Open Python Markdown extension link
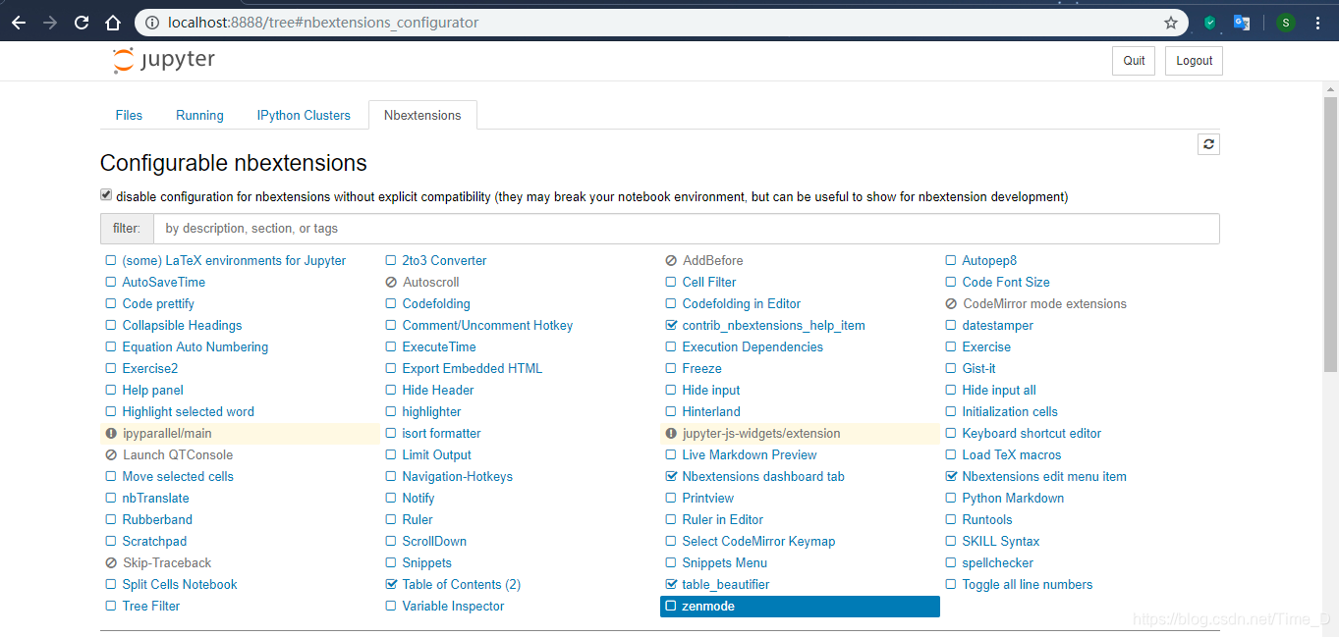Viewport: 1339px width, 637px height. (1013, 498)
